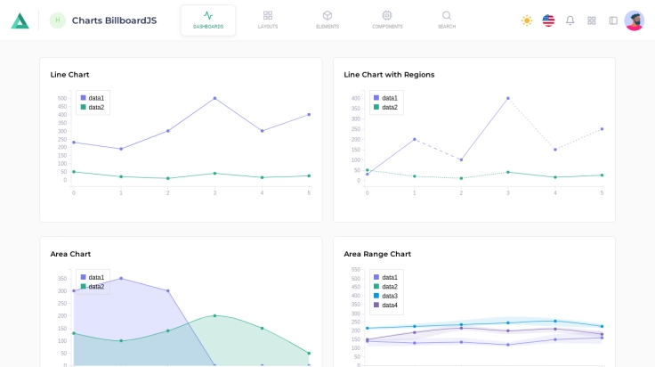Click the round H badge icon
Screen dimensions: 655x367
(58, 20)
